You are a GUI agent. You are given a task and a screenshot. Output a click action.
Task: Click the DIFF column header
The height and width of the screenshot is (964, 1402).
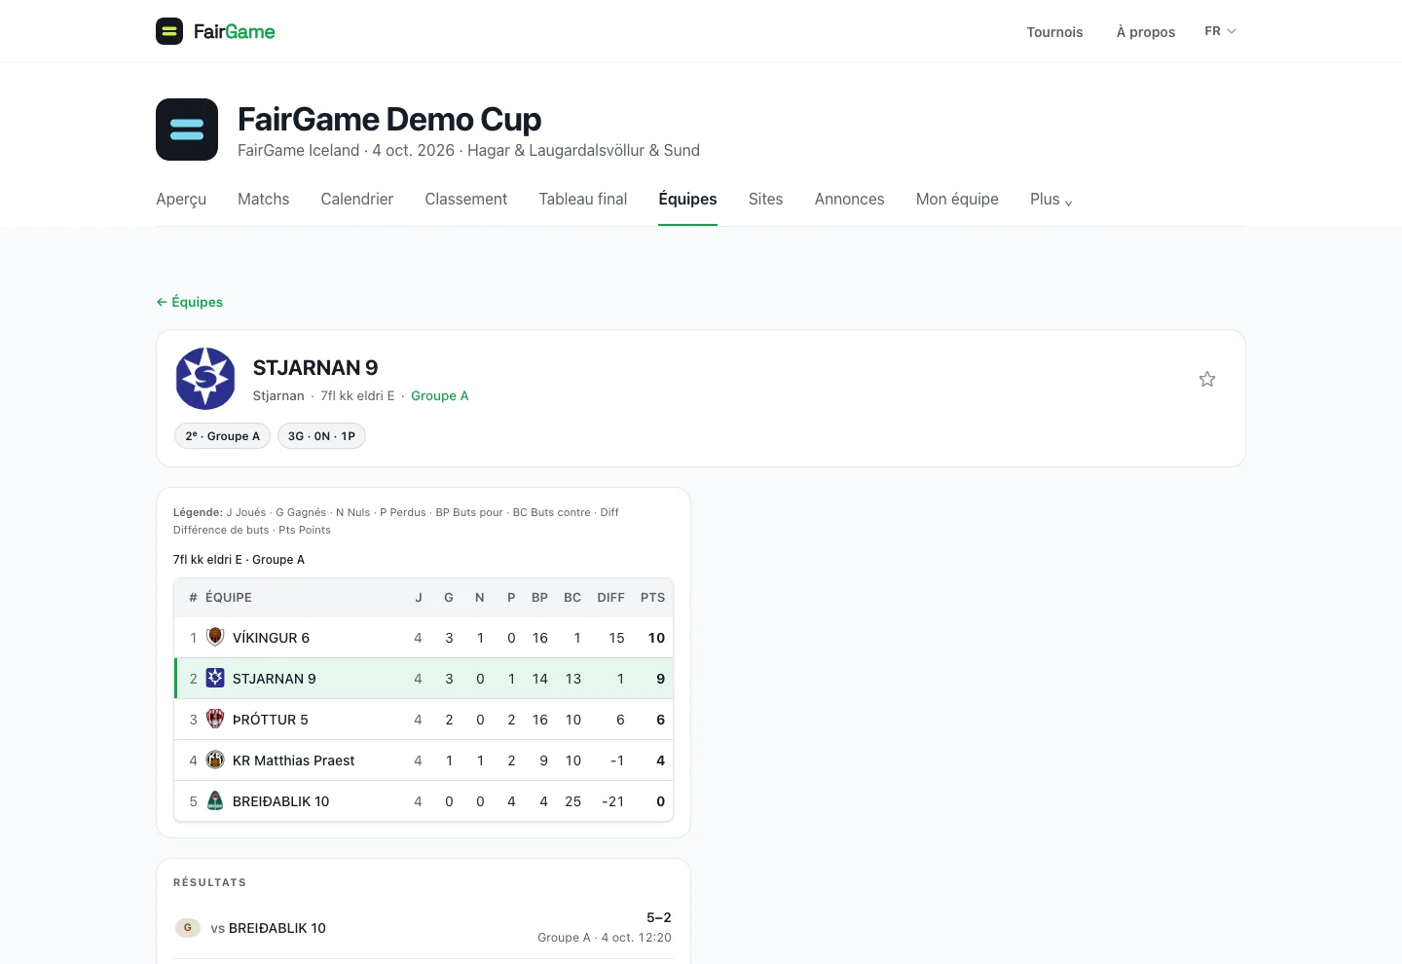[611, 598]
